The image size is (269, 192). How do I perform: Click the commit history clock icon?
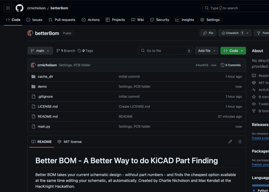pyautogui.click(x=223, y=65)
